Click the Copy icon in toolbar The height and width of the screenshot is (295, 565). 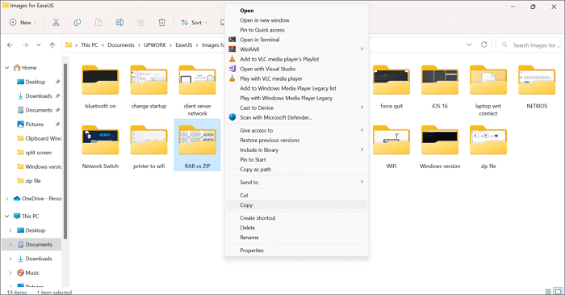pos(77,23)
